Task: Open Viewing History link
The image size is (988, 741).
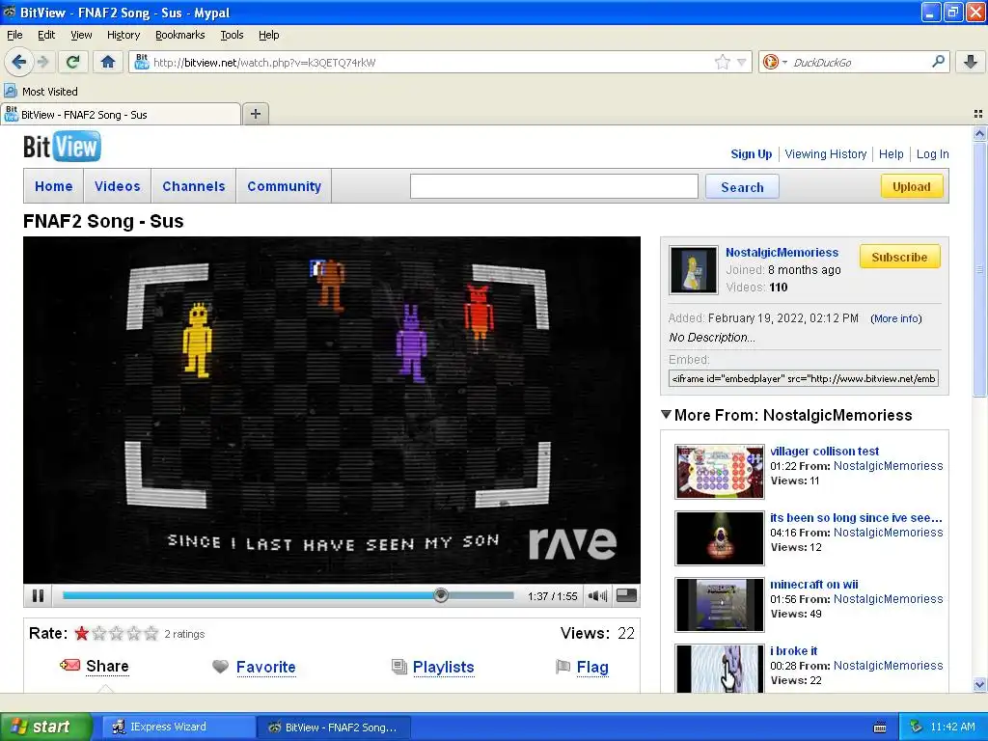Action: pyautogui.click(x=826, y=153)
